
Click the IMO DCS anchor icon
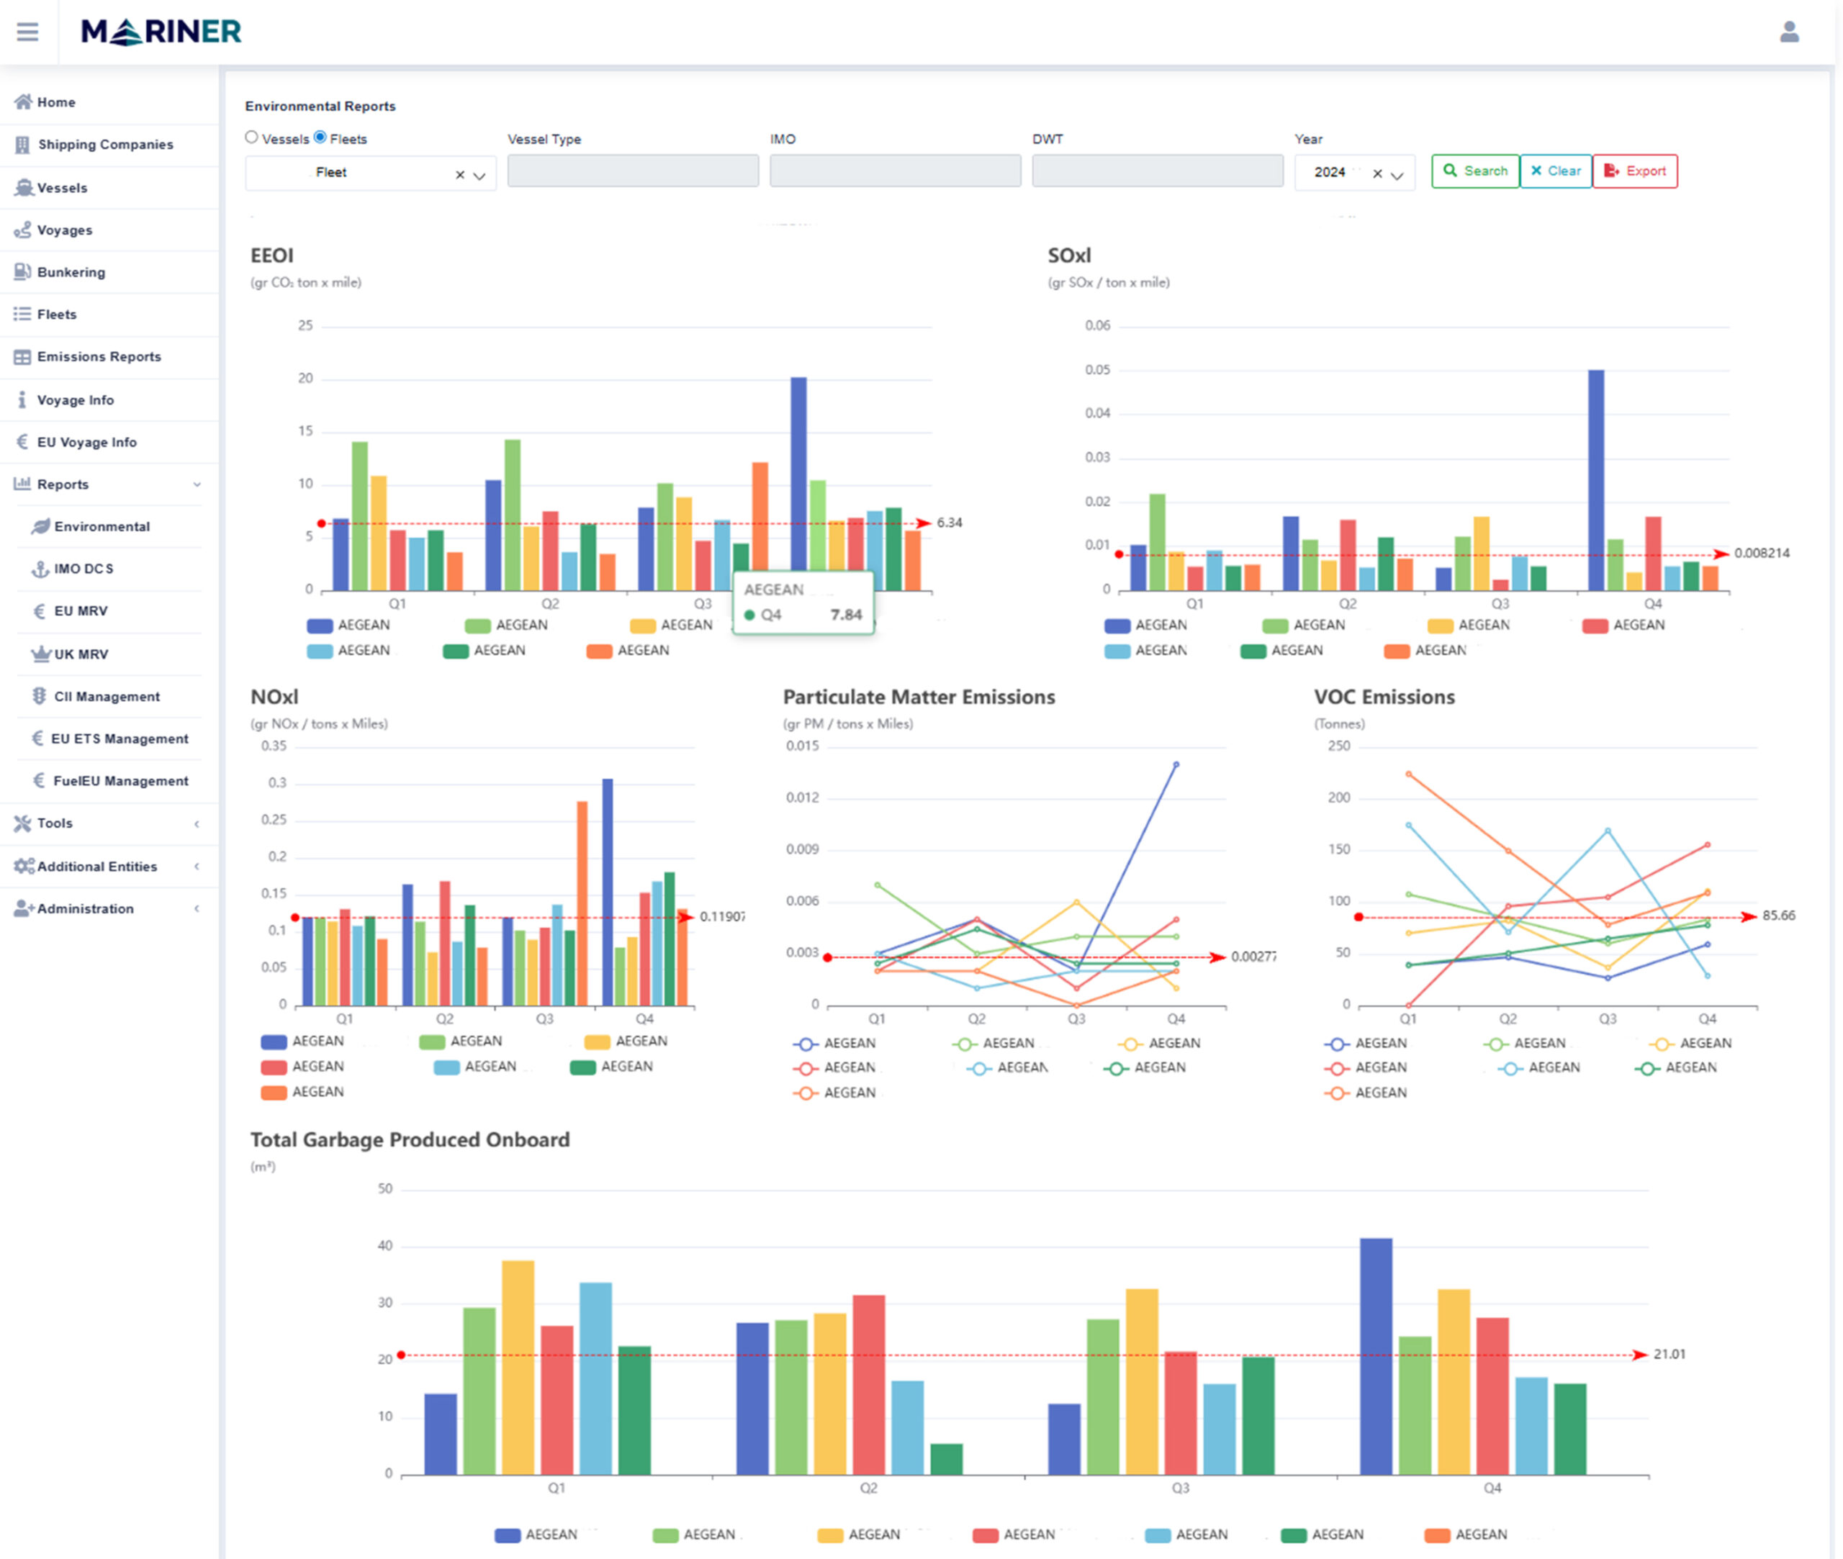(x=40, y=569)
